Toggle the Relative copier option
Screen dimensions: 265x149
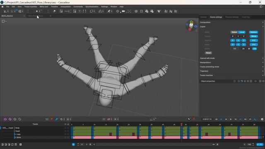click(x=253, y=32)
